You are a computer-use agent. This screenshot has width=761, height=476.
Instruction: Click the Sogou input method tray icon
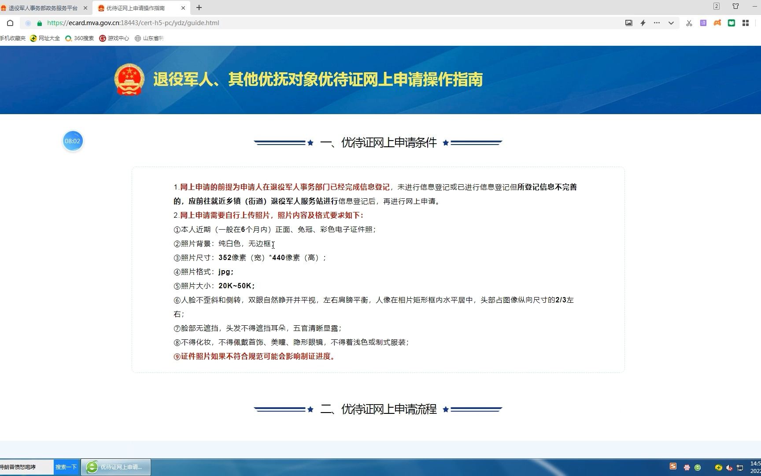(673, 466)
